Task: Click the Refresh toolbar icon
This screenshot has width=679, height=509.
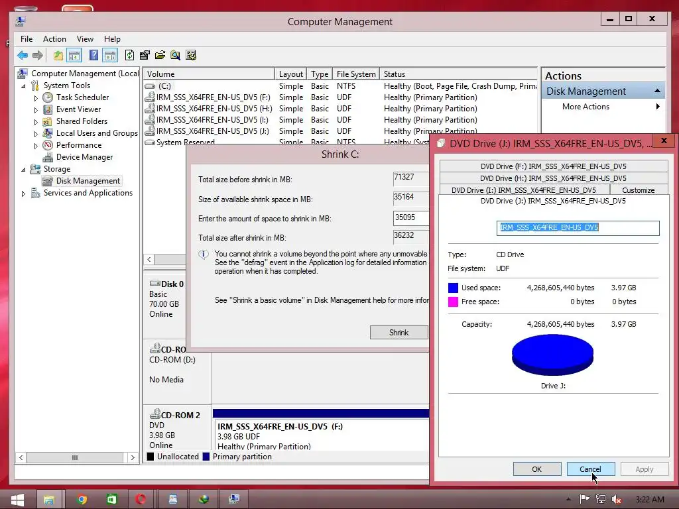Action: (129, 56)
